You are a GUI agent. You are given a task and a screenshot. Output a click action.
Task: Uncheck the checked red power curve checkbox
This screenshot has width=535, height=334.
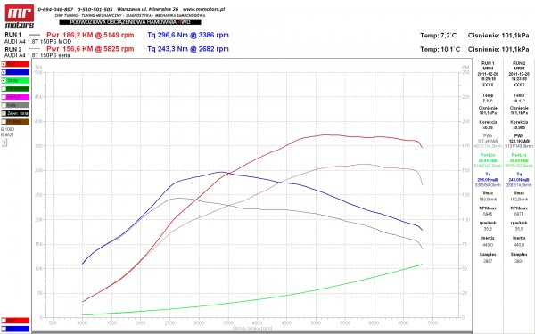coord(4,64)
